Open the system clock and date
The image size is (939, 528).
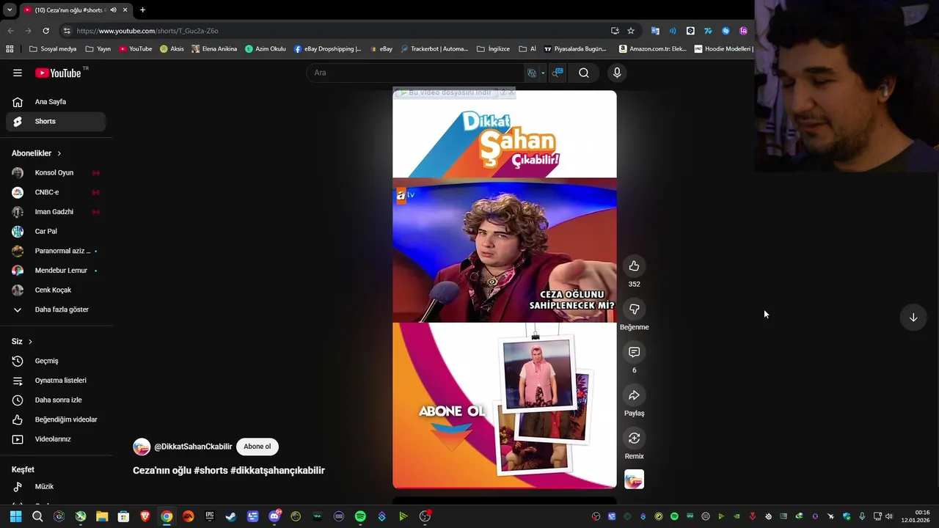[916, 516]
